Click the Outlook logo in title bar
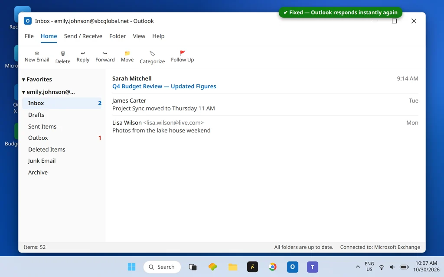 [x=27, y=21]
